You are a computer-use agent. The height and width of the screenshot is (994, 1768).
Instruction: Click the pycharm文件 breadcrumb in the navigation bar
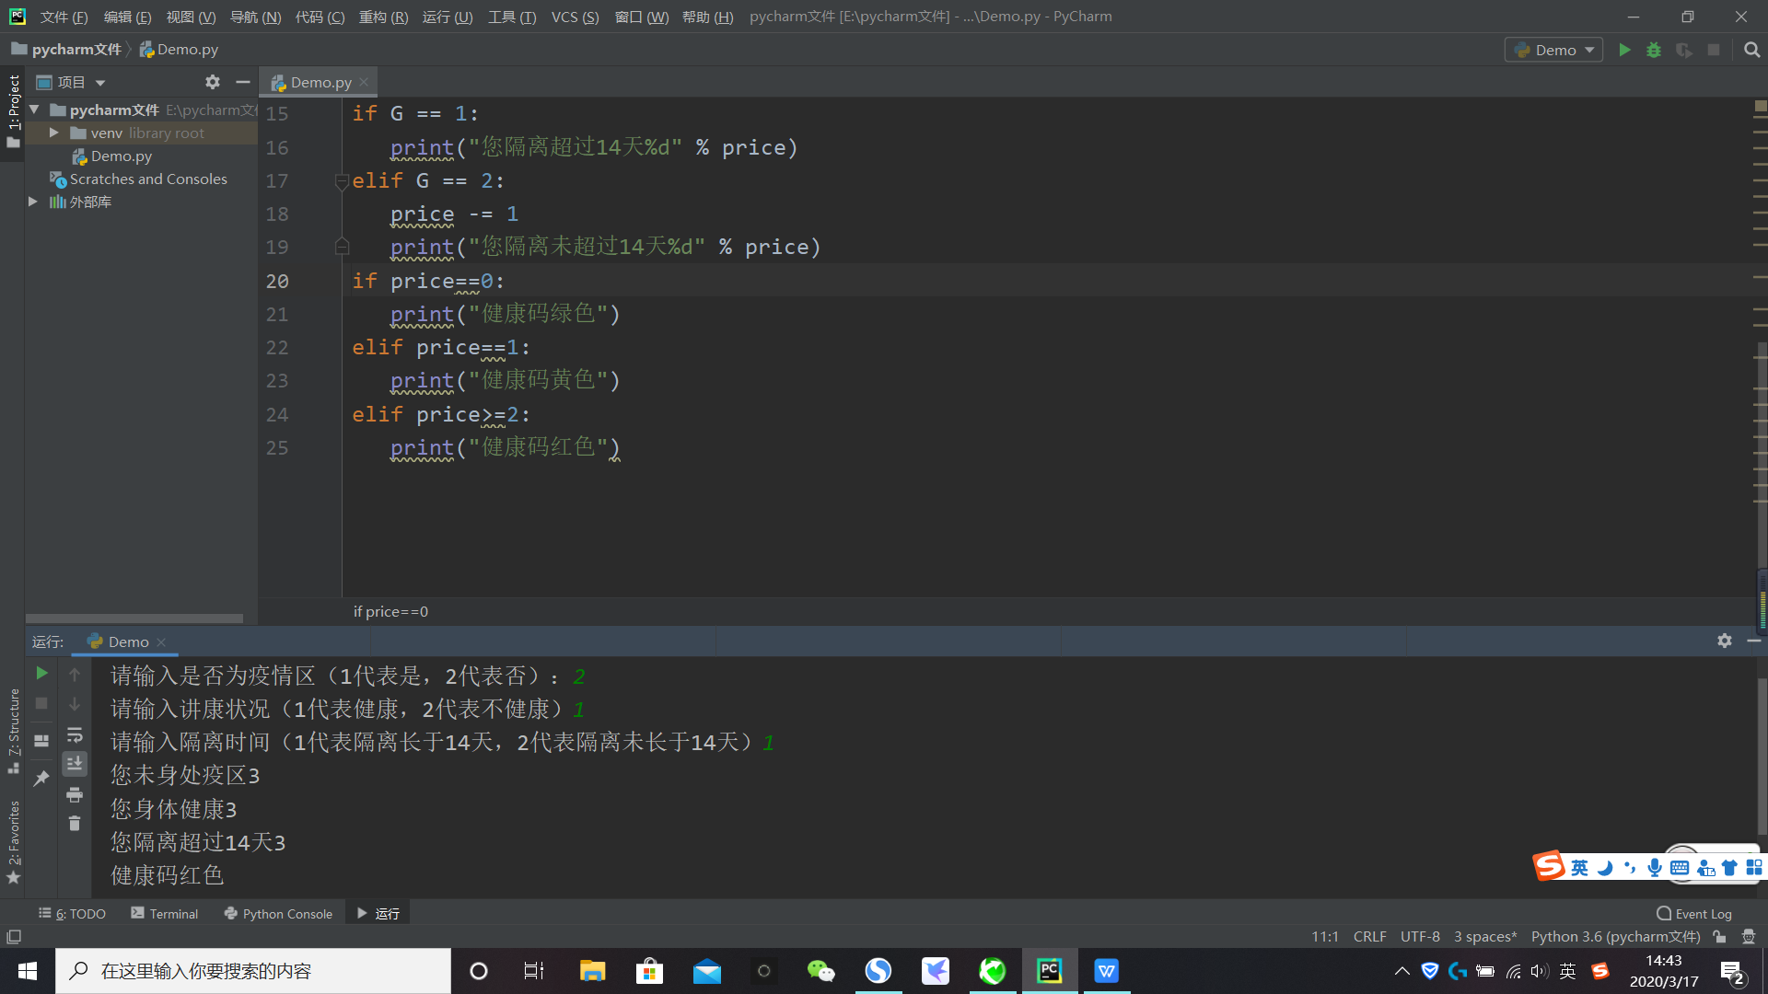[x=66, y=49]
